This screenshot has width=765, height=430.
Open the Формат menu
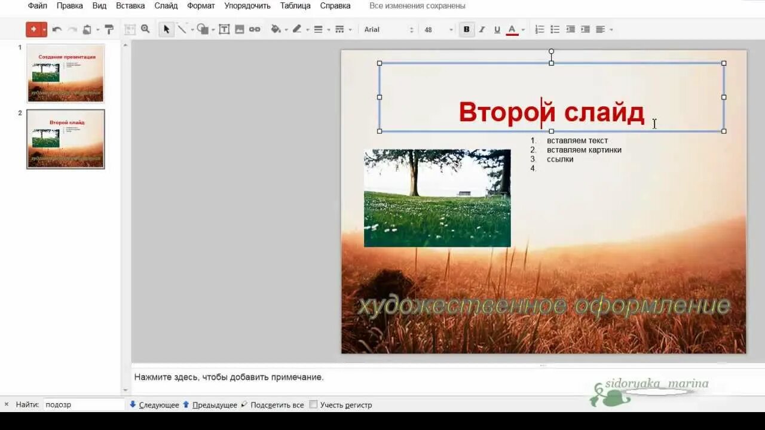point(201,5)
